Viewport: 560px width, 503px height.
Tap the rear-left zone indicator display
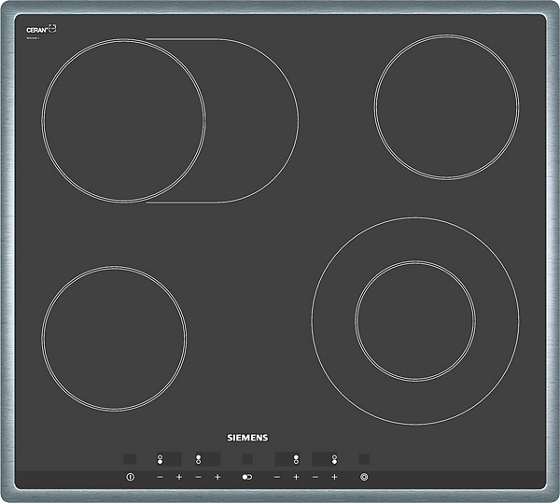click(207, 459)
